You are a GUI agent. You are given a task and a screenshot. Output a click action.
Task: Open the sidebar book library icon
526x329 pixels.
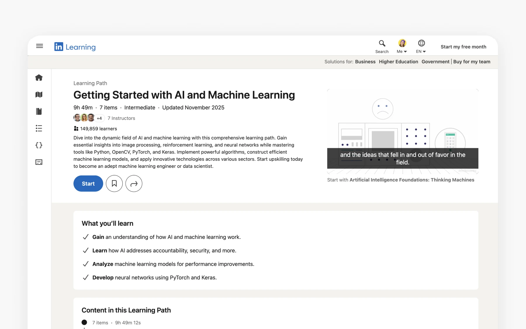pyautogui.click(x=39, y=111)
